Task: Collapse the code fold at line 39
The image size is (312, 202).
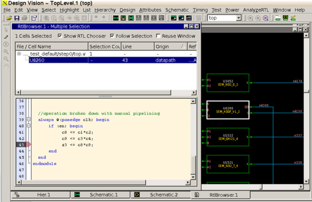Action: [x=28, y=120]
